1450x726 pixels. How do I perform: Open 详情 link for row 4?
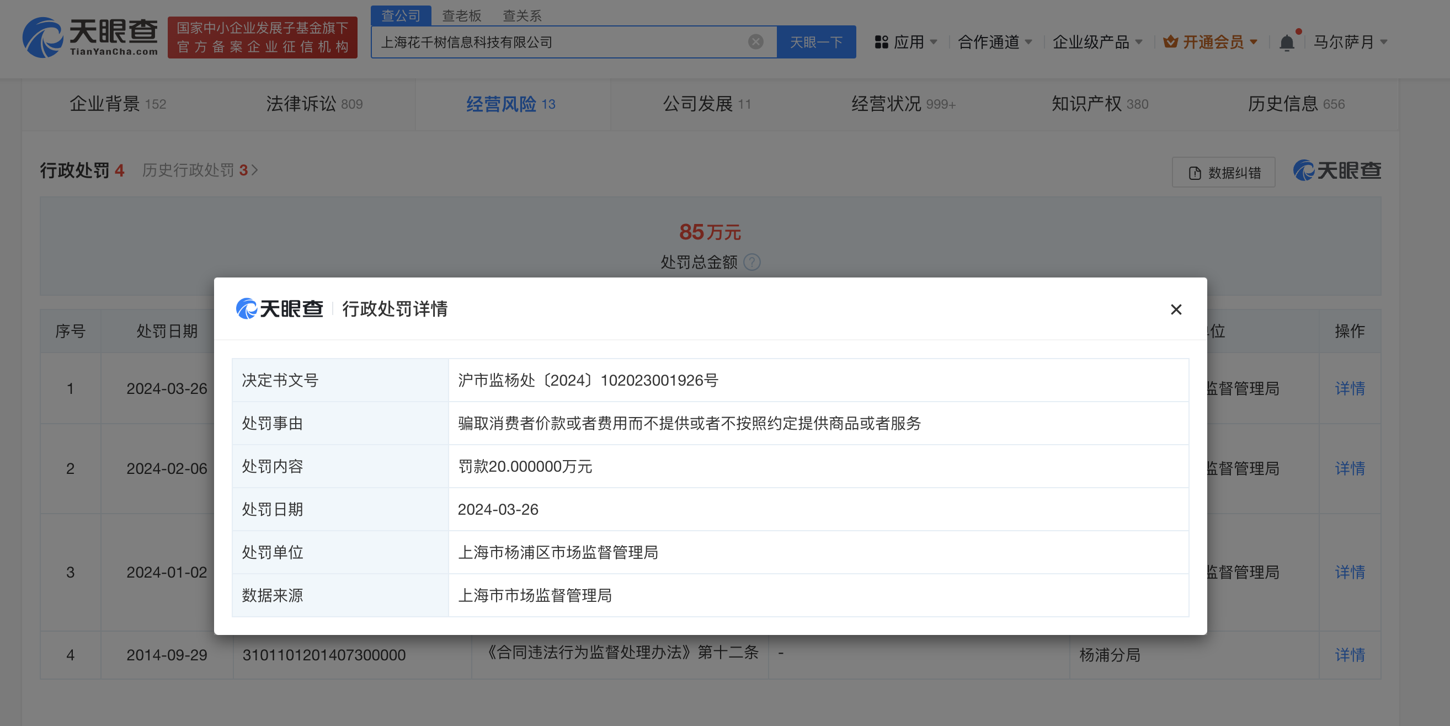coord(1349,654)
